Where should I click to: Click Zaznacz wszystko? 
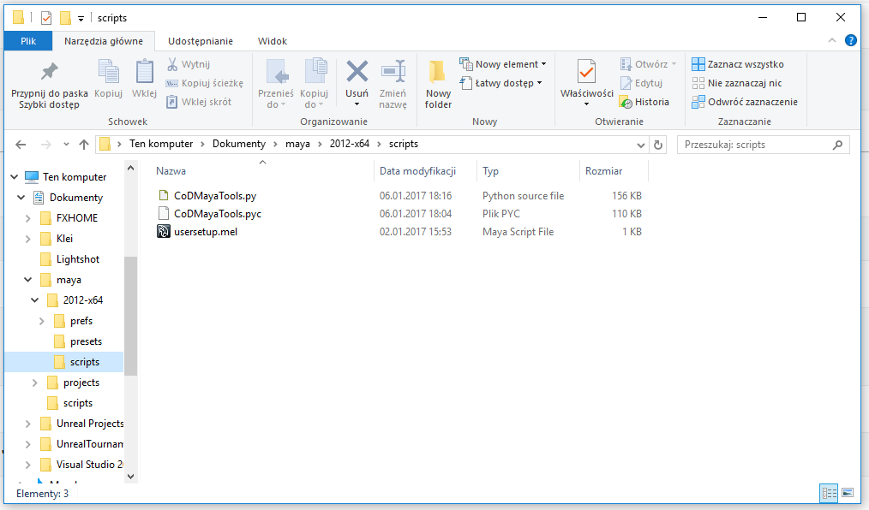point(738,64)
